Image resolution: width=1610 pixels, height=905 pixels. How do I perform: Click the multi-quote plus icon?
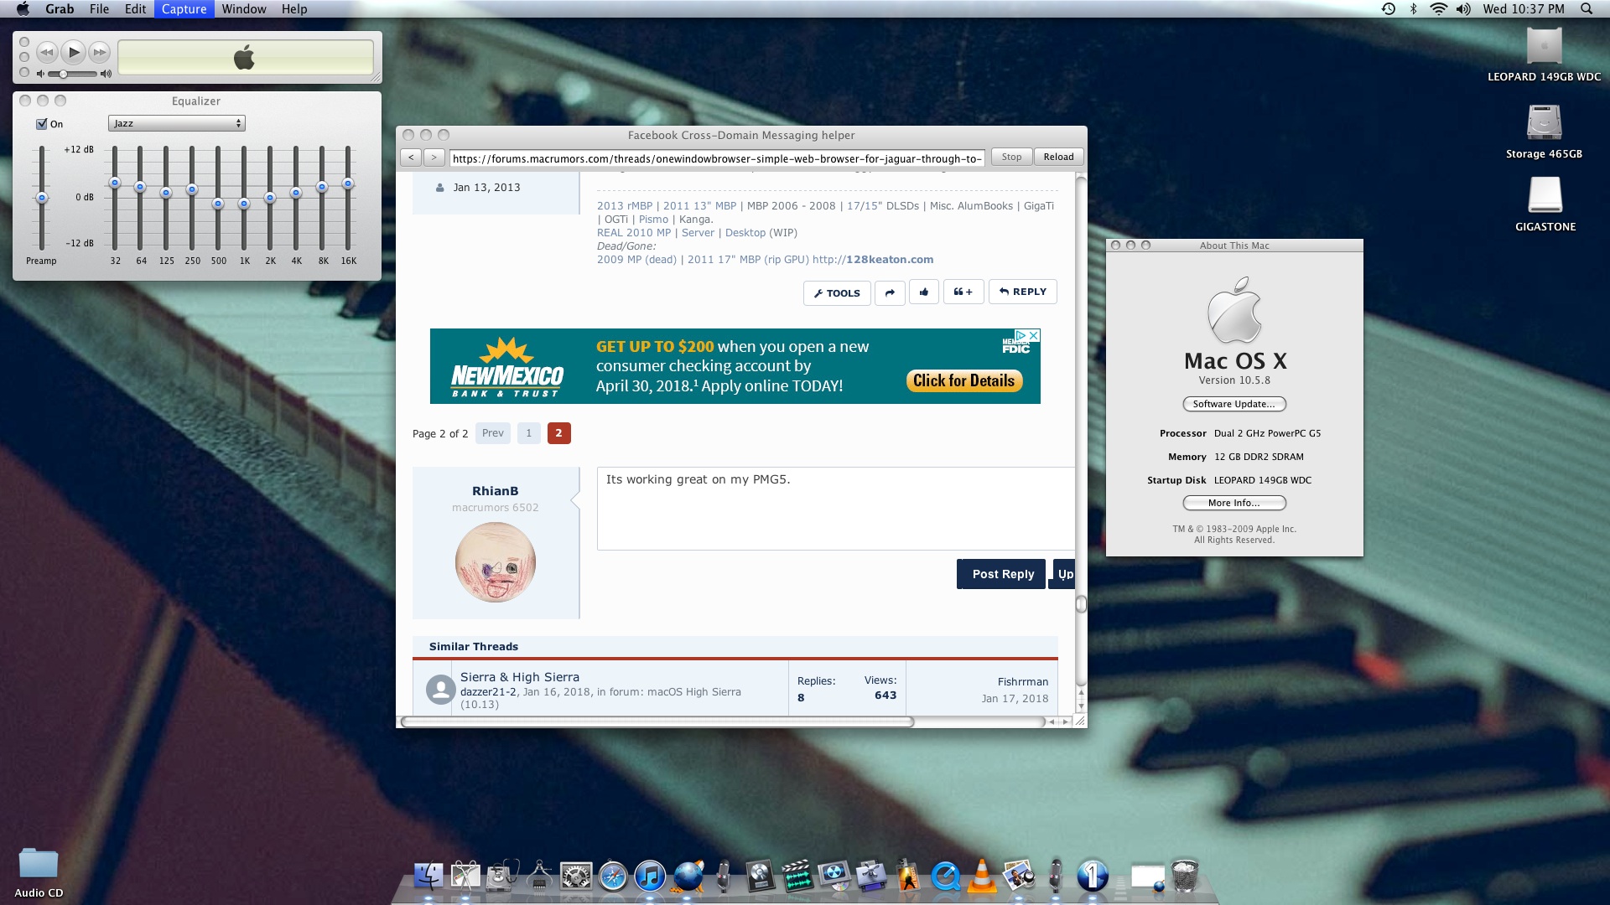963,292
